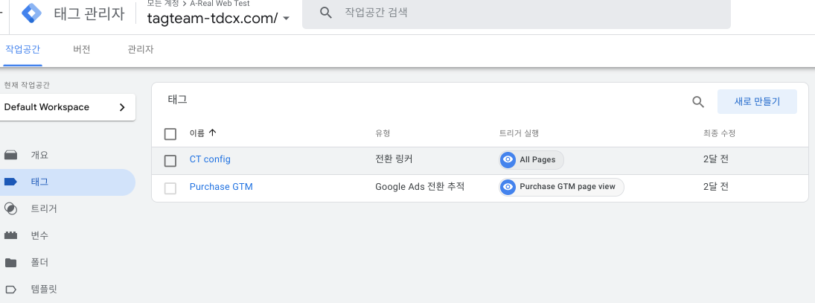Click the 변수 variable icon in the sidebar

pos(11,235)
